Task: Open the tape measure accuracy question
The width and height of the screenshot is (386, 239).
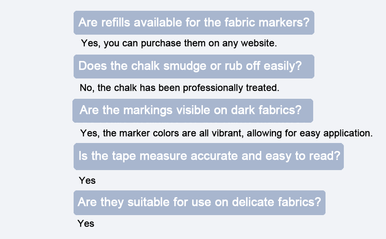Action: (209, 157)
